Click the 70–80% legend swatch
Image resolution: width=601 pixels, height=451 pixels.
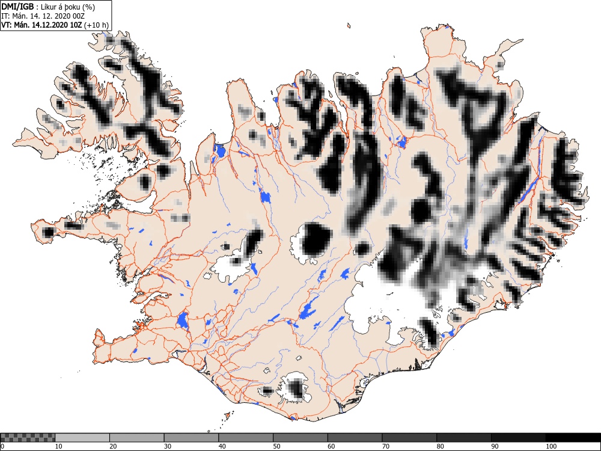pos(409,438)
